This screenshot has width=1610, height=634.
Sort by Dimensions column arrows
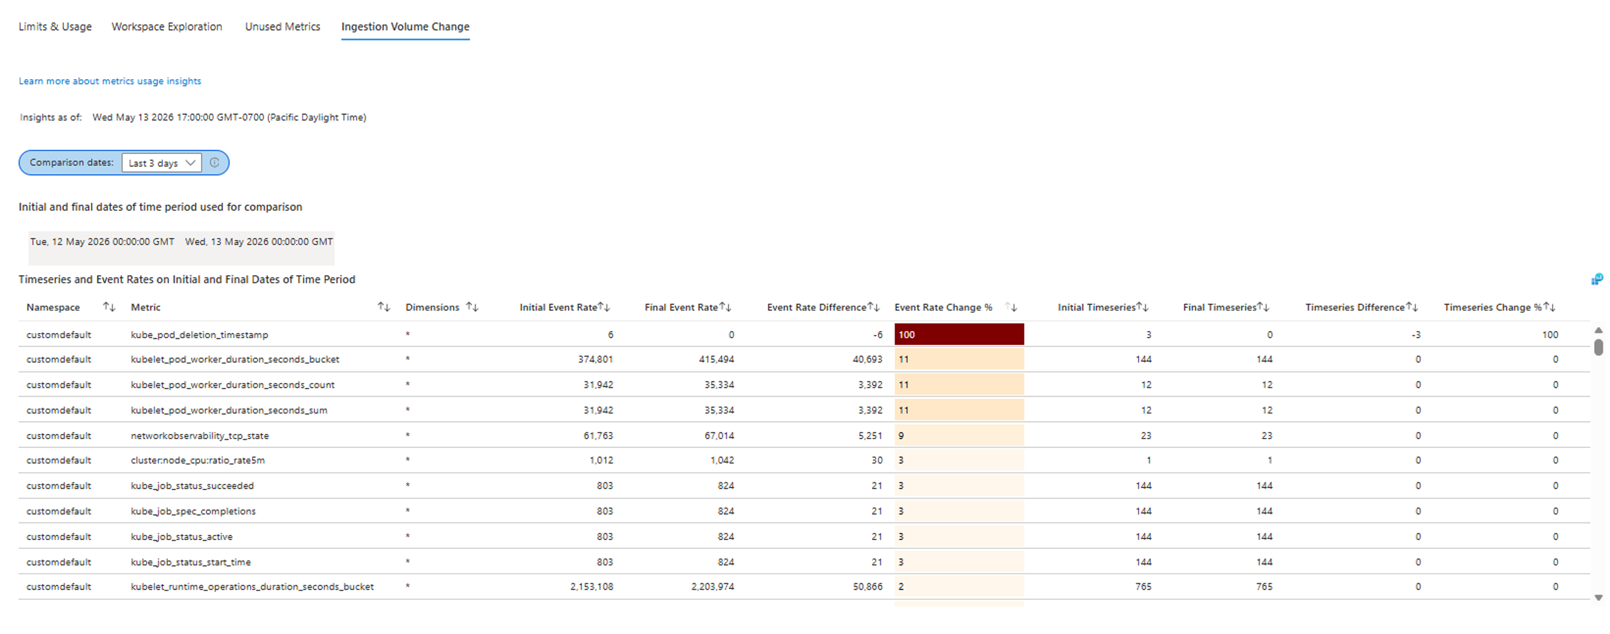[472, 307]
